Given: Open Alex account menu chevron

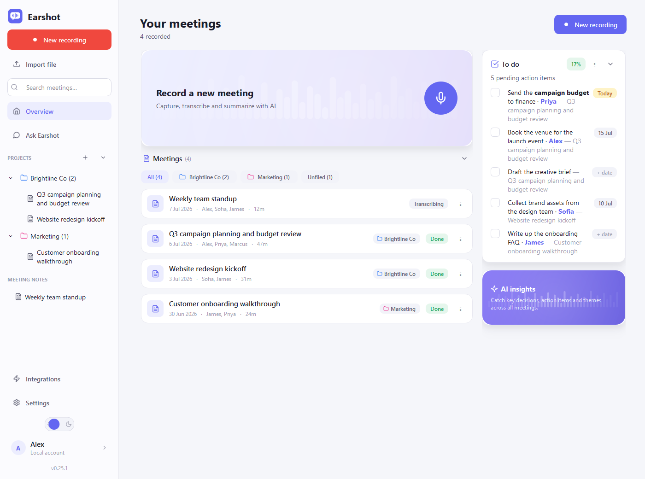Looking at the screenshot, I should (x=105, y=448).
